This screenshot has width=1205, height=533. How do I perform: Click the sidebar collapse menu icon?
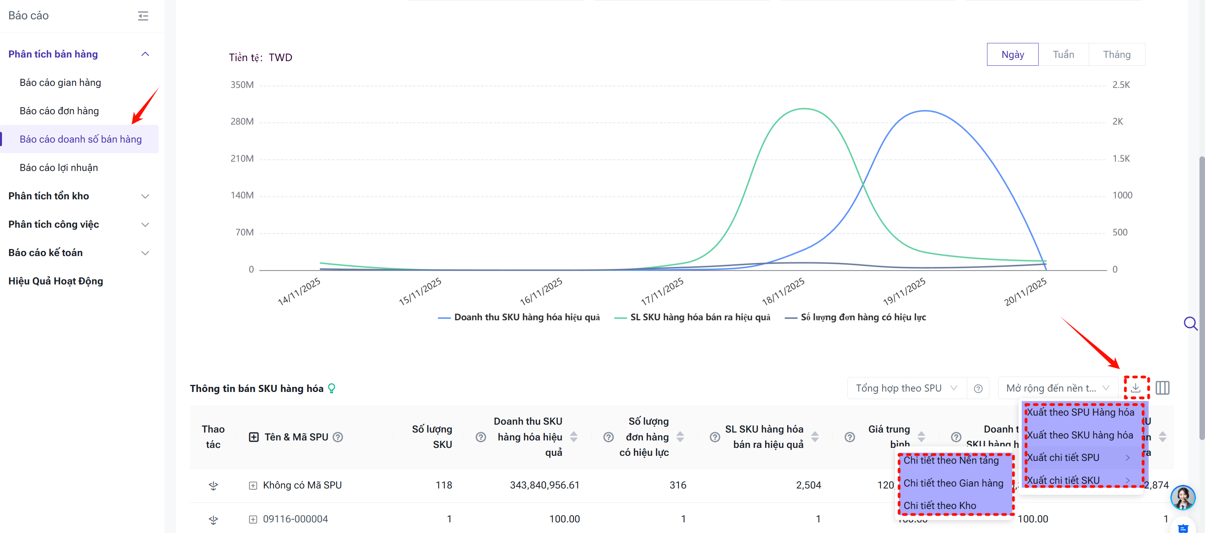[143, 16]
